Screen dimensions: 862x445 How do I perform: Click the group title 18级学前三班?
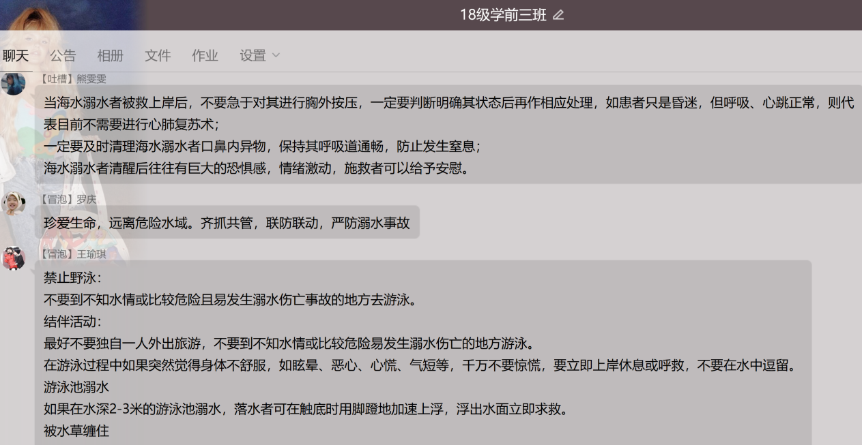[503, 15]
